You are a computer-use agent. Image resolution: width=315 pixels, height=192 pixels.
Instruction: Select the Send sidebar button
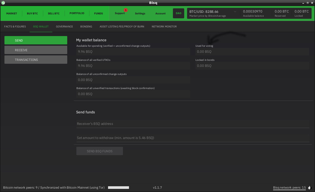[x=36, y=40]
